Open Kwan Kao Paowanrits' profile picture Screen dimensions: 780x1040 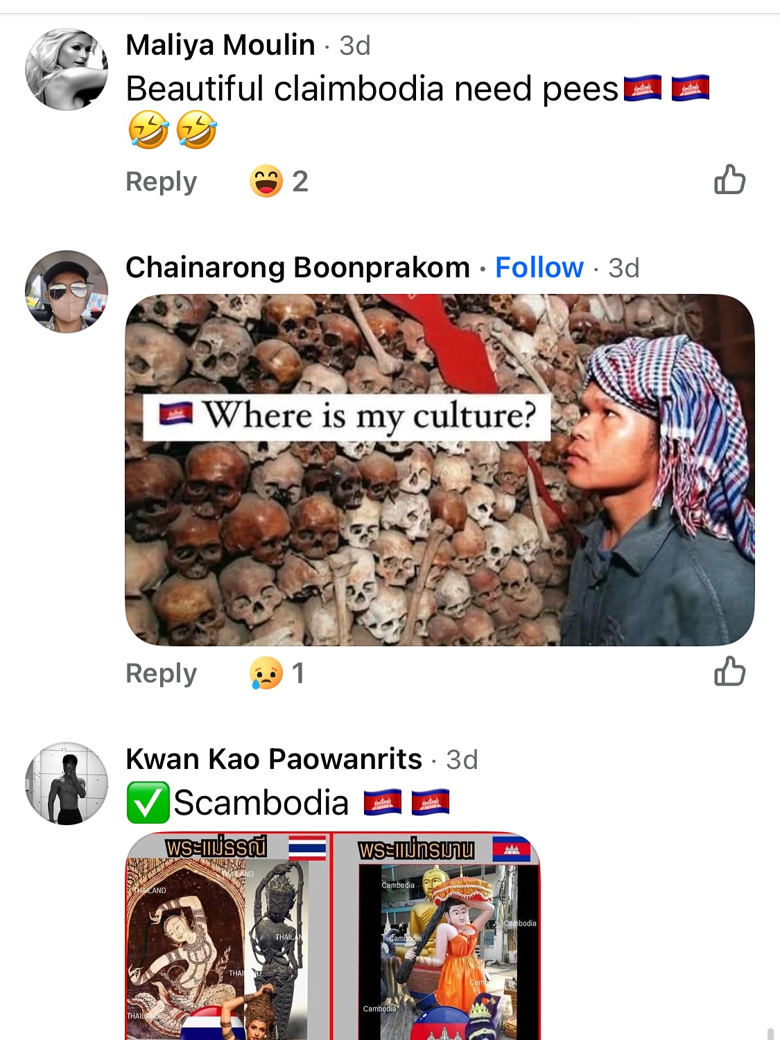coord(67,783)
